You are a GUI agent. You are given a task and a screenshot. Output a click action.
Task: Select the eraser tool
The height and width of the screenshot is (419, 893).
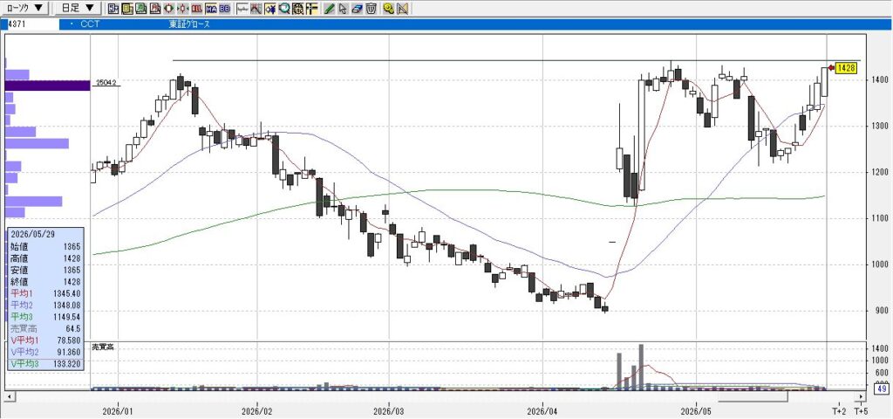tap(357, 9)
